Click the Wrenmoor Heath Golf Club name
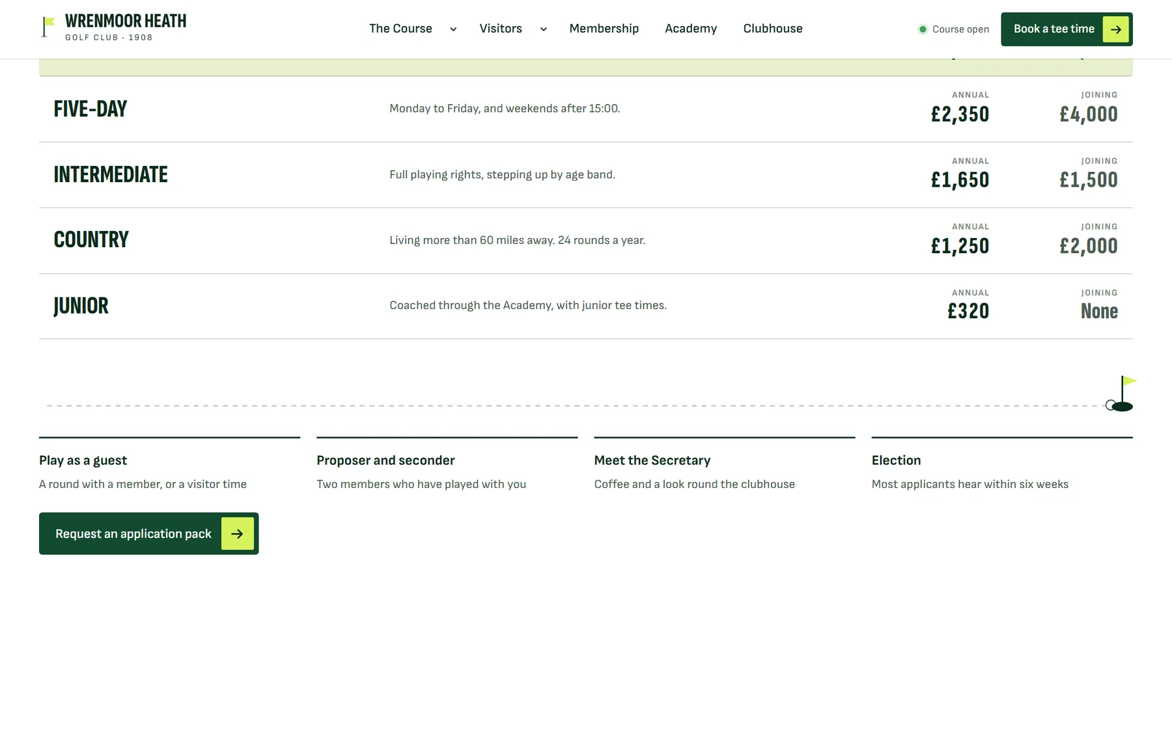The width and height of the screenshot is (1172, 732). (126, 27)
